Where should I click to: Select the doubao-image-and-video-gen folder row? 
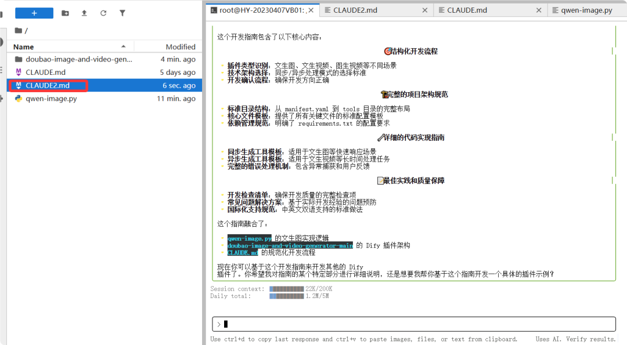[105, 59]
